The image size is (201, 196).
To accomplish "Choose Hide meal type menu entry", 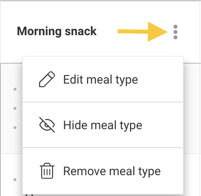I will pos(103,125).
